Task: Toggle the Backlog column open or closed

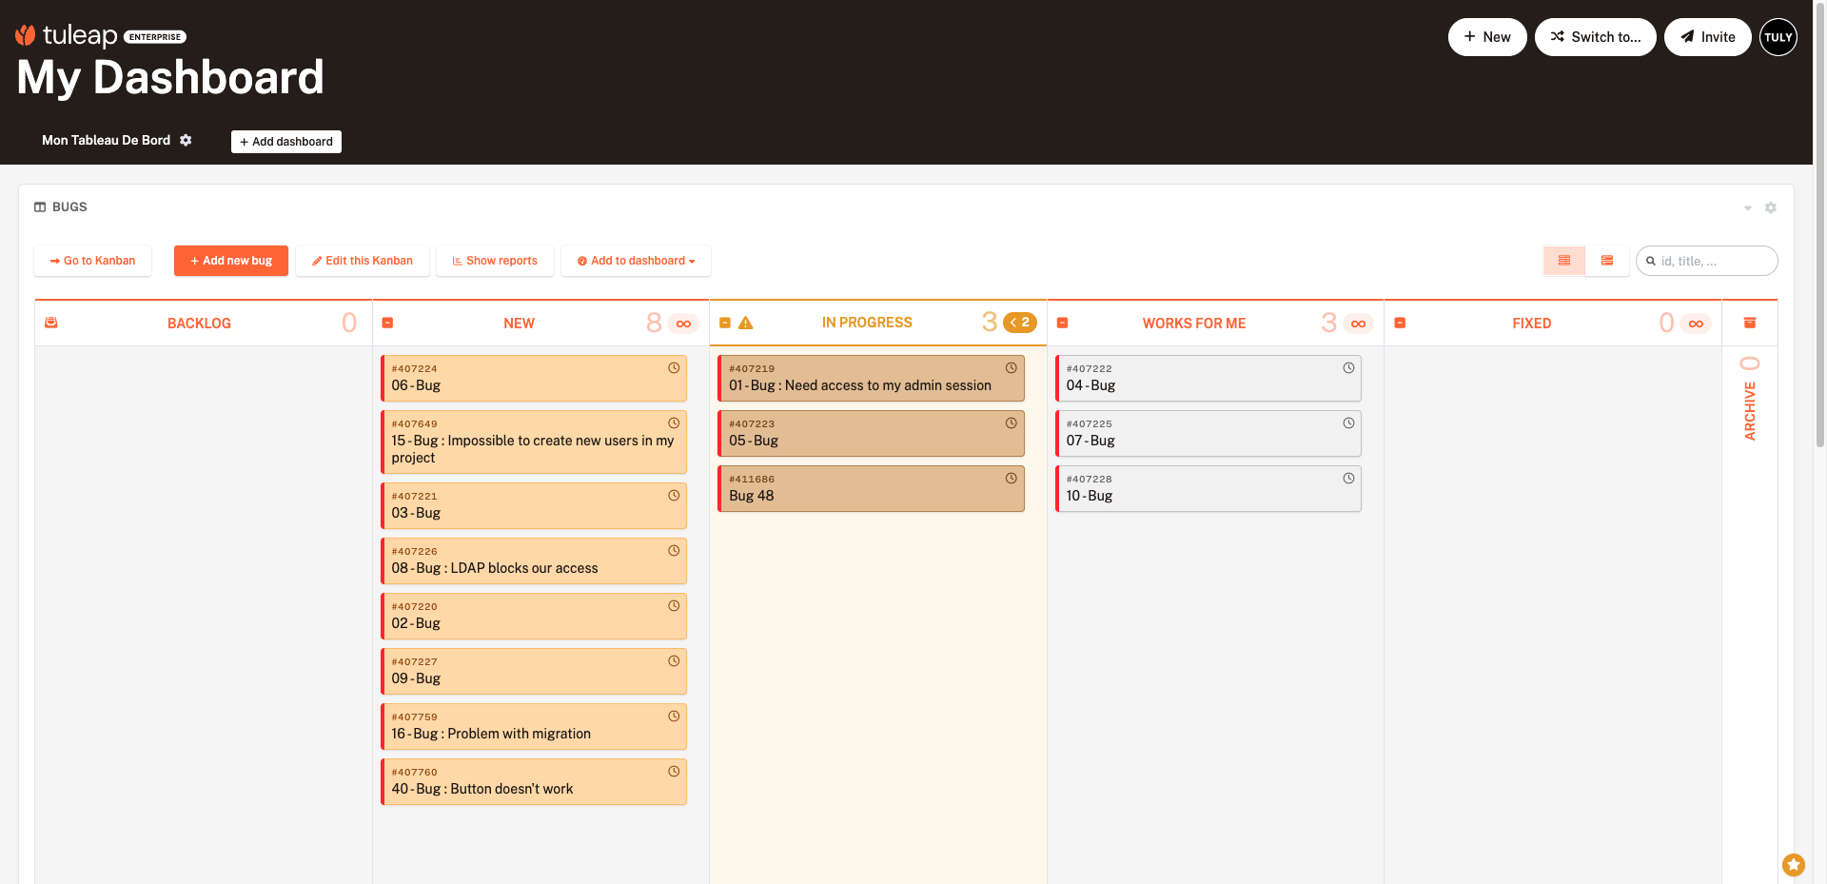Action: pos(51,323)
